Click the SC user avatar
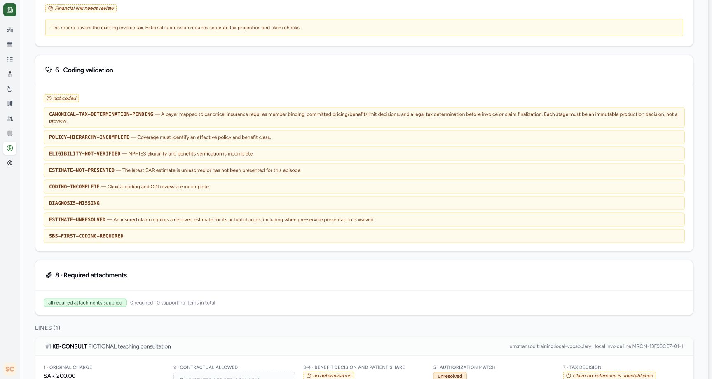The height and width of the screenshot is (379, 712). (x=10, y=369)
